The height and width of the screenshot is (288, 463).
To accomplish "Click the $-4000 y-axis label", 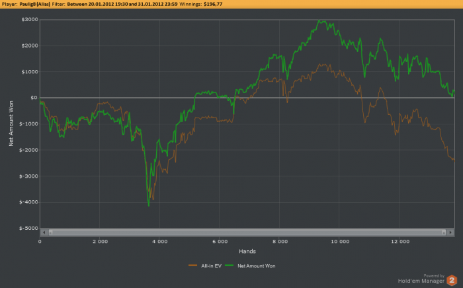I will click(x=28, y=202).
